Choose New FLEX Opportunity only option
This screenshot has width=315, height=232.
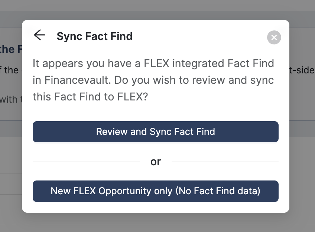(156, 191)
